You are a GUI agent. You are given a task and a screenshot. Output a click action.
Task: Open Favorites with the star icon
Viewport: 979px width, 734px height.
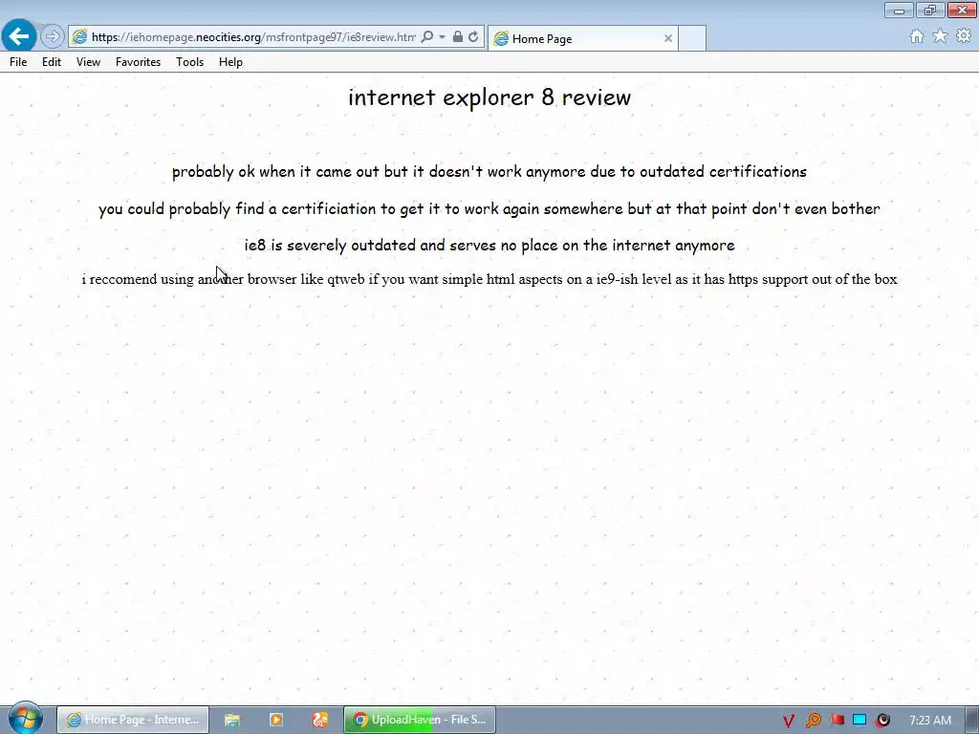coord(940,37)
